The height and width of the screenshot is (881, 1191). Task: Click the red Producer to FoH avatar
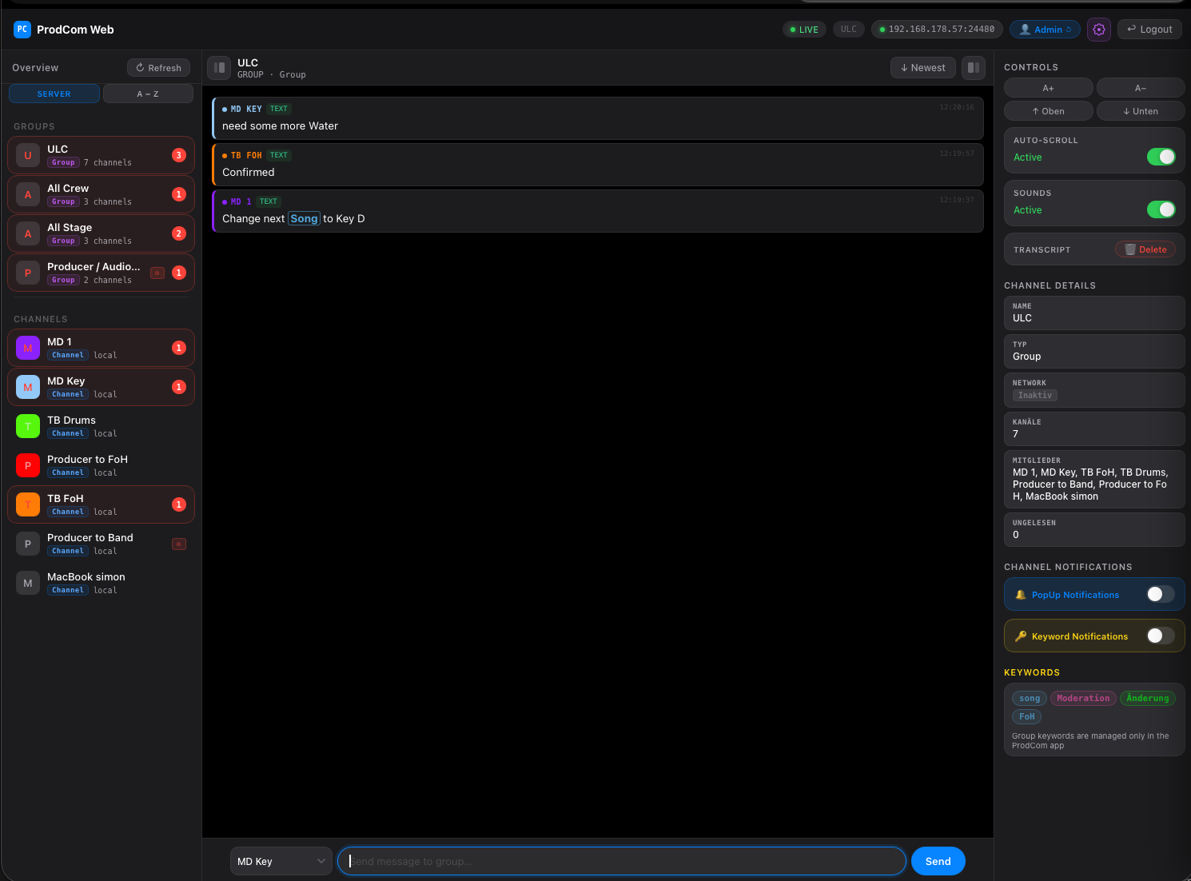pyautogui.click(x=28, y=465)
